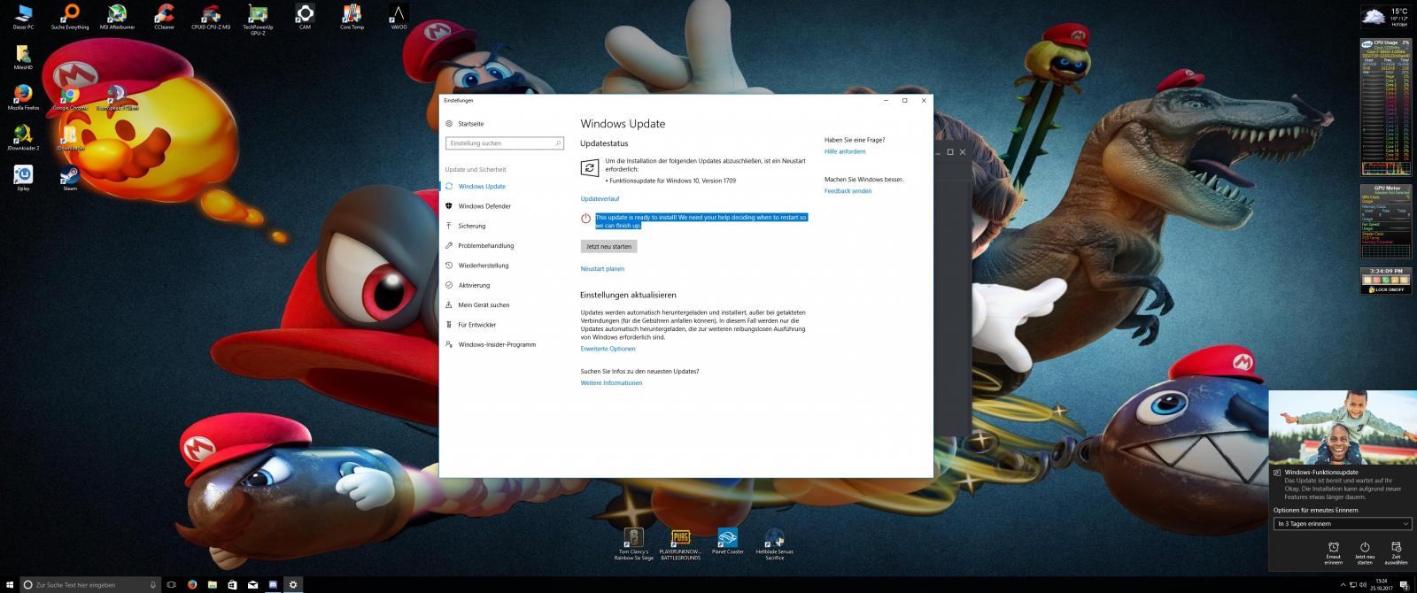Screen dimensions: 1417x593
Task: Open the Windows Start menu
Action: coord(10,584)
